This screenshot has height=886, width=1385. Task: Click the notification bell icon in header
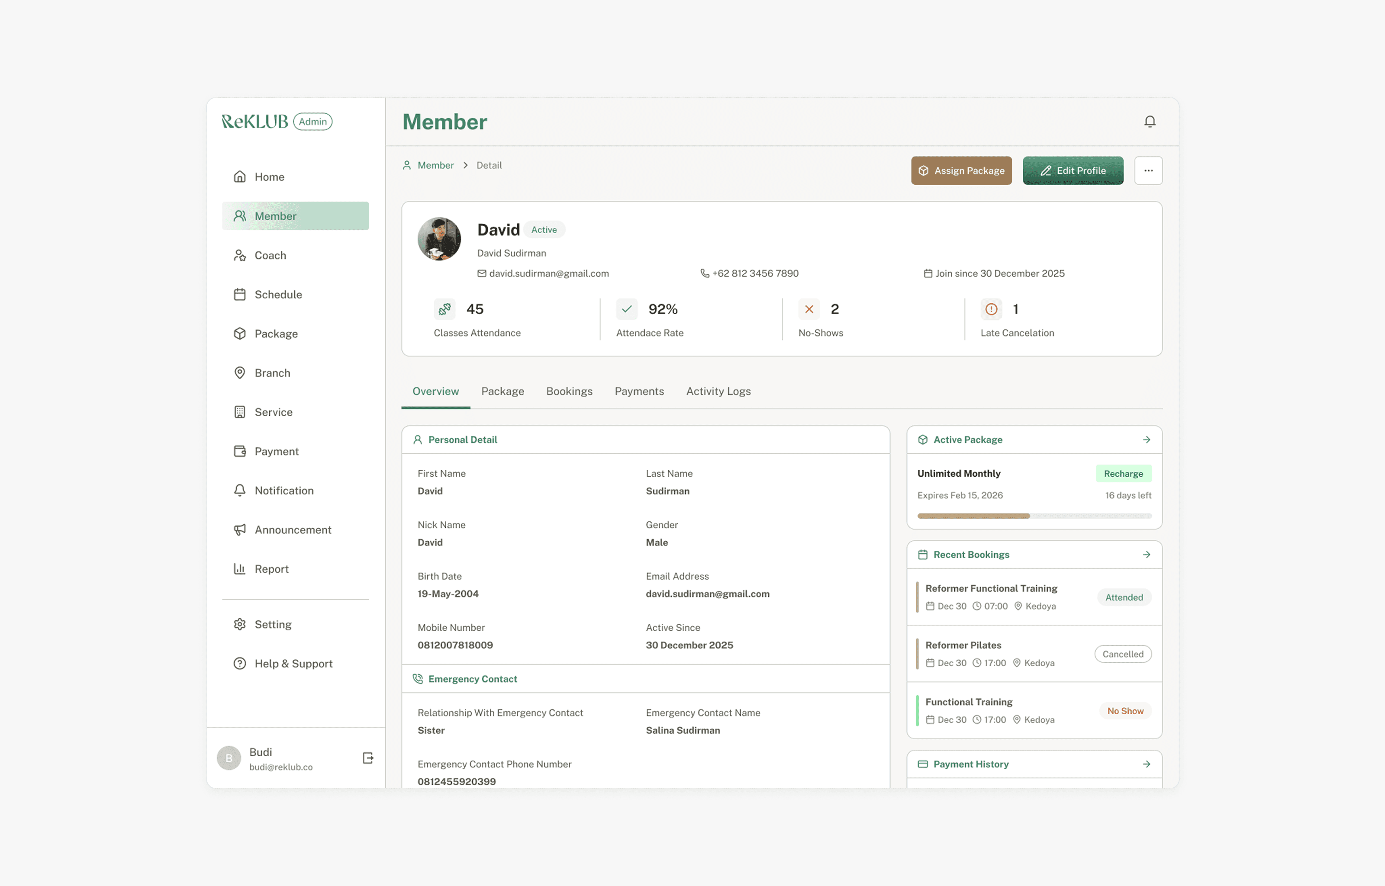click(x=1149, y=122)
